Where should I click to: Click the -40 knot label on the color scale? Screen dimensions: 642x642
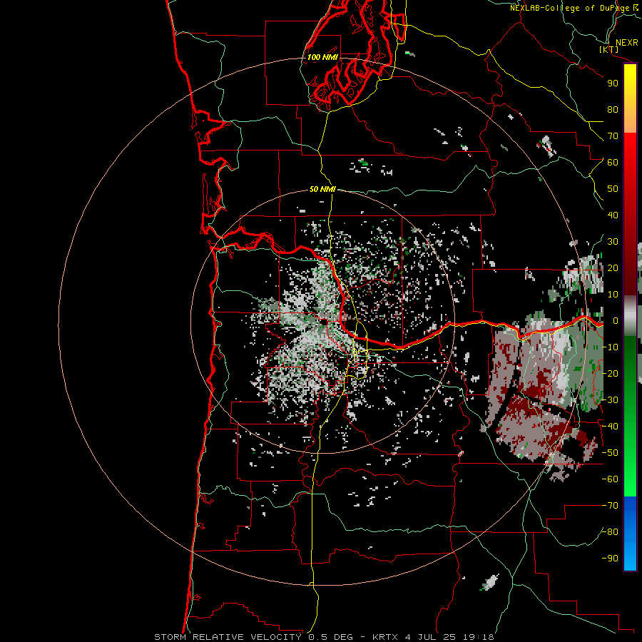click(610, 427)
